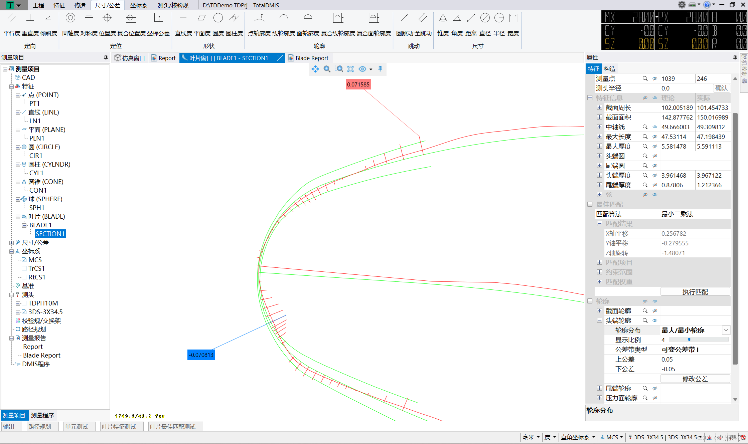Image resolution: width=748 pixels, height=444 pixels.
Task: Click the 锥度 taper dimension icon
Action: click(443, 18)
